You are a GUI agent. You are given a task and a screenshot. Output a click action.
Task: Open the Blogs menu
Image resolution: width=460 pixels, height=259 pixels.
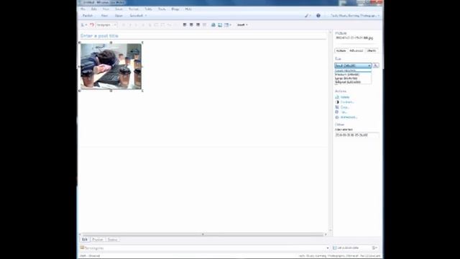tap(175, 9)
